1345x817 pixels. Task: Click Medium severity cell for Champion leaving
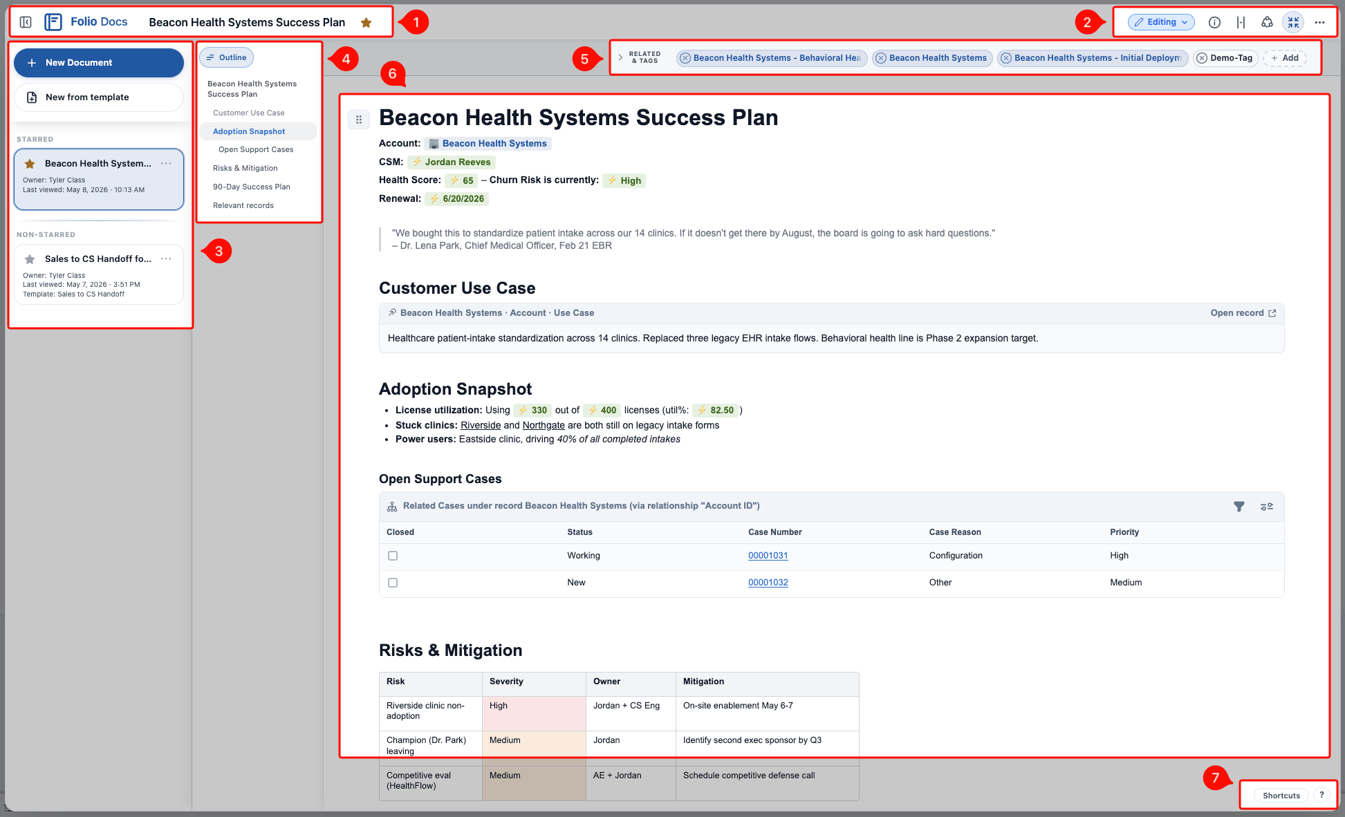[x=534, y=748]
